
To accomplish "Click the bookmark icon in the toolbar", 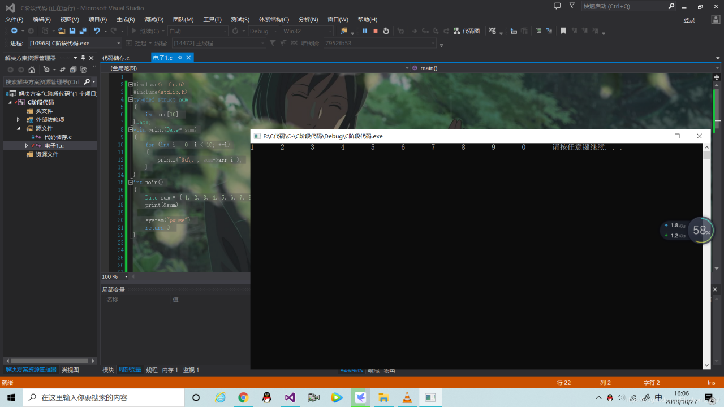I will click(563, 31).
